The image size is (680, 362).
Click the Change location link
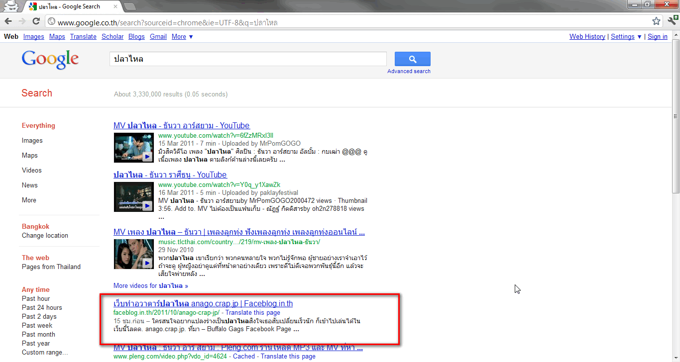(x=45, y=236)
